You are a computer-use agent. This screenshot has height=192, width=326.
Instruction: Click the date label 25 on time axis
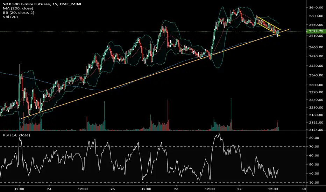point(113,189)
